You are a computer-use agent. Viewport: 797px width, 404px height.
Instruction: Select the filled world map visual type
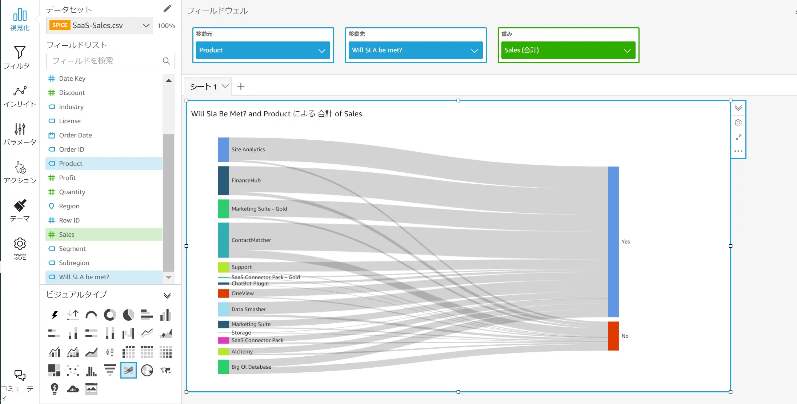tap(165, 371)
